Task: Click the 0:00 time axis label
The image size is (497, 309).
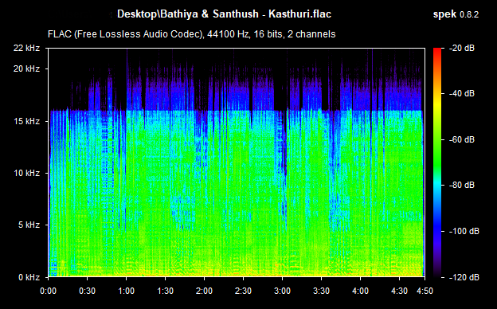Action: click(x=48, y=291)
